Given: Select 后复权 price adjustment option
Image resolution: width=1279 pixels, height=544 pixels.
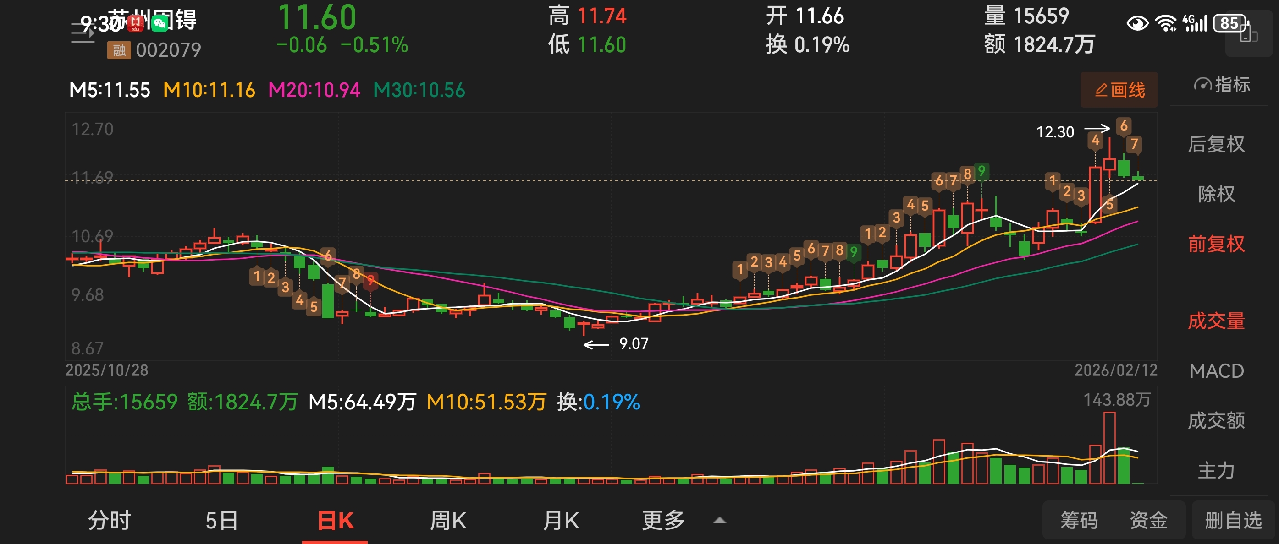Looking at the screenshot, I should click(x=1216, y=144).
